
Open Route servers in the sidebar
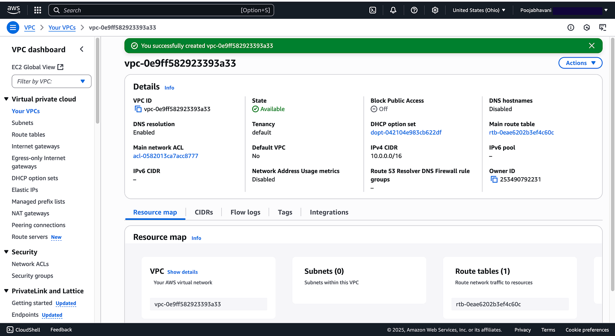pos(30,237)
